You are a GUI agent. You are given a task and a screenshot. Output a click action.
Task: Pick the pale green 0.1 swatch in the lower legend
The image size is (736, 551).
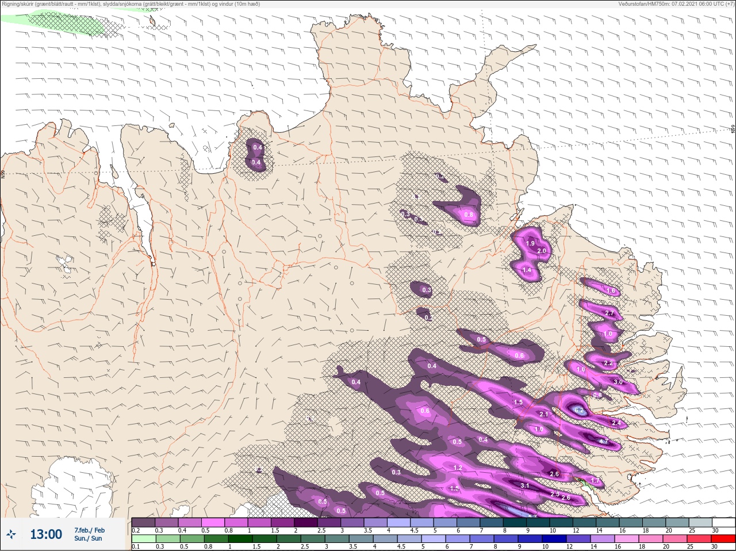tap(143, 539)
